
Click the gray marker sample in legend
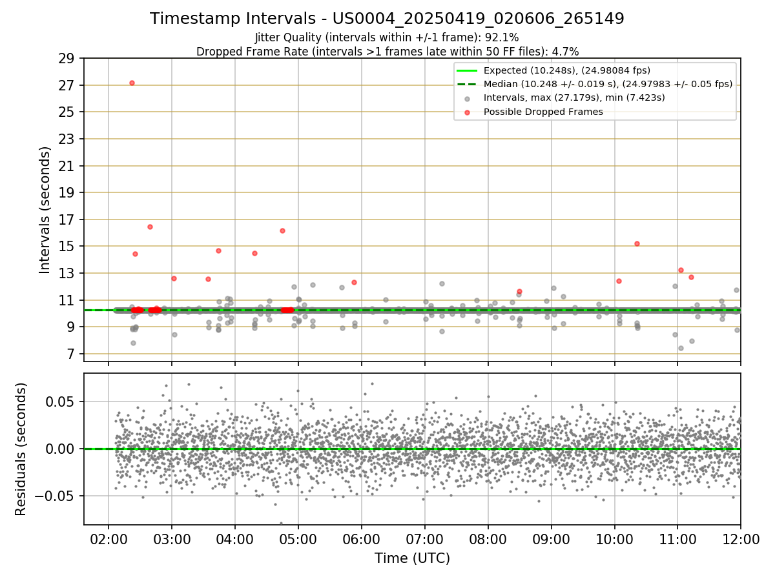468,98
